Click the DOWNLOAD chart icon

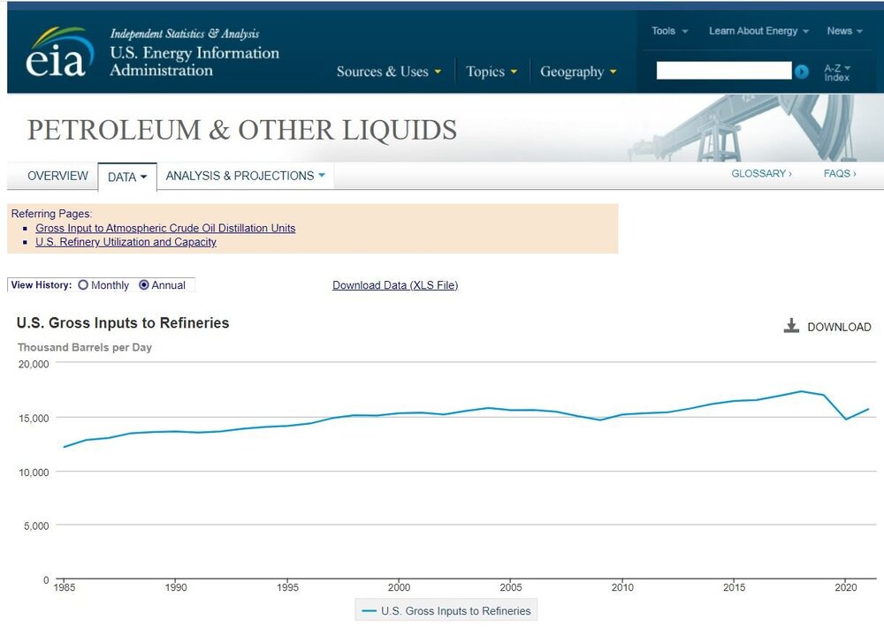[792, 326]
